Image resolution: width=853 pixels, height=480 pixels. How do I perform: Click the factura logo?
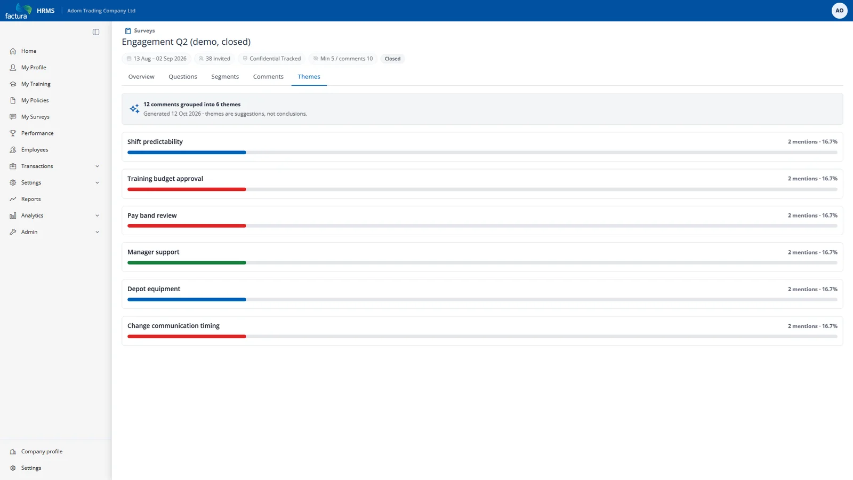coord(18,11)
